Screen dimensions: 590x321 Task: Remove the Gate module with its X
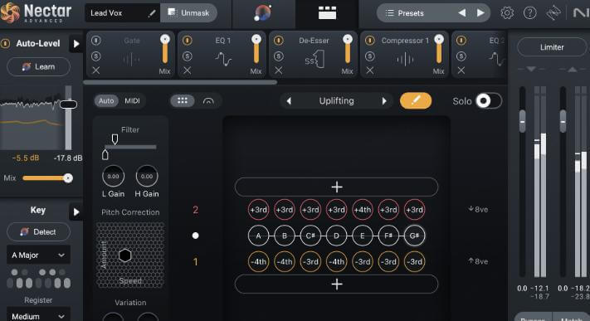click(x=96, y=71)
